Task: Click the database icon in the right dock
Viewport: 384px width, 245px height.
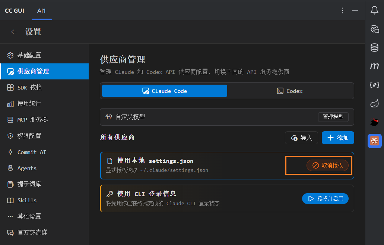Action: coord(374,48)
